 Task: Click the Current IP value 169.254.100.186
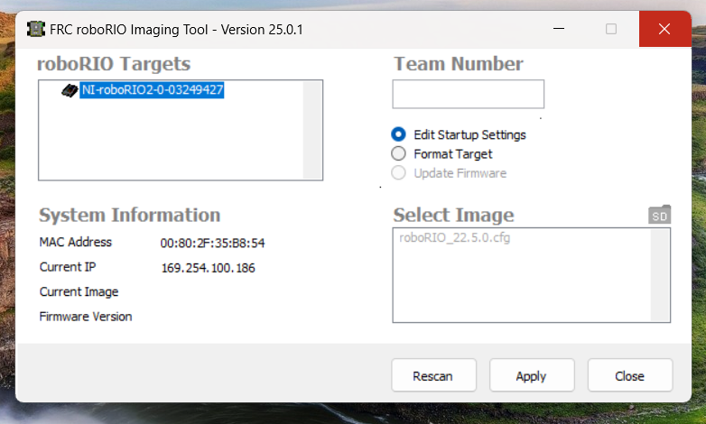click(208, 268)
